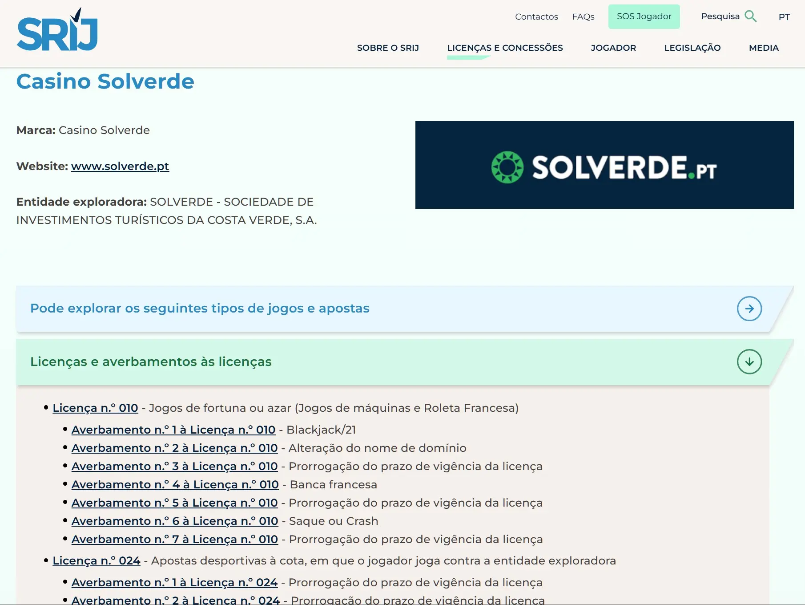Click 'Blackjack/21' description text
Viewport: 805px width, 605px height.
click(x=321, y=430)
